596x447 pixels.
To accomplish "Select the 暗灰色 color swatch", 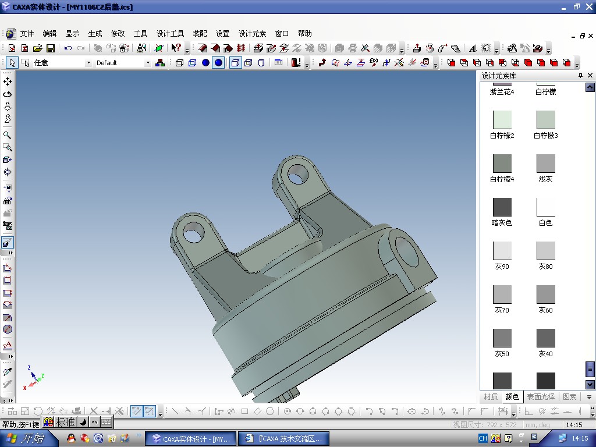I will [502, 207].
